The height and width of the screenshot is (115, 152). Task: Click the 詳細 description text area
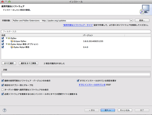point(76,74)
